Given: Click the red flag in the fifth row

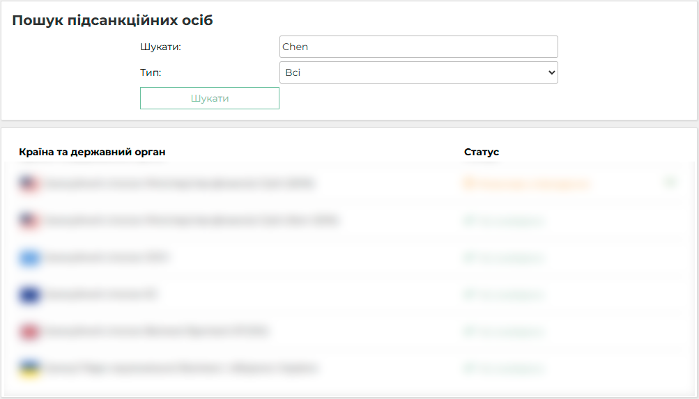Looking at the screenshot, I should pos(29,331).
